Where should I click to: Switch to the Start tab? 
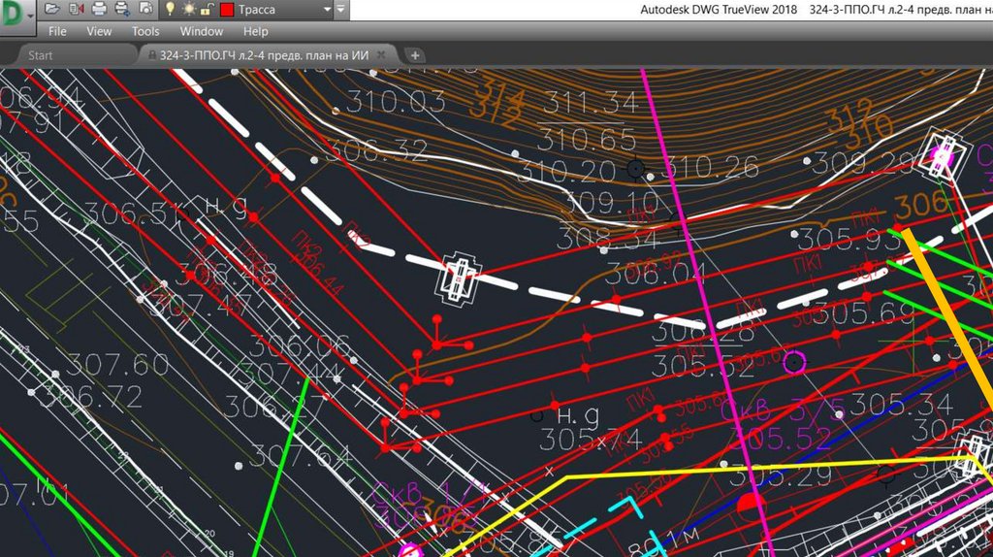(x=41, y=55)
